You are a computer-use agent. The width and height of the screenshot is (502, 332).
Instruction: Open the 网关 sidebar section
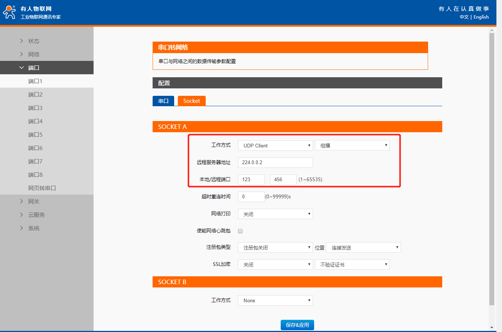pyautogui.click(x=33, y=201)
